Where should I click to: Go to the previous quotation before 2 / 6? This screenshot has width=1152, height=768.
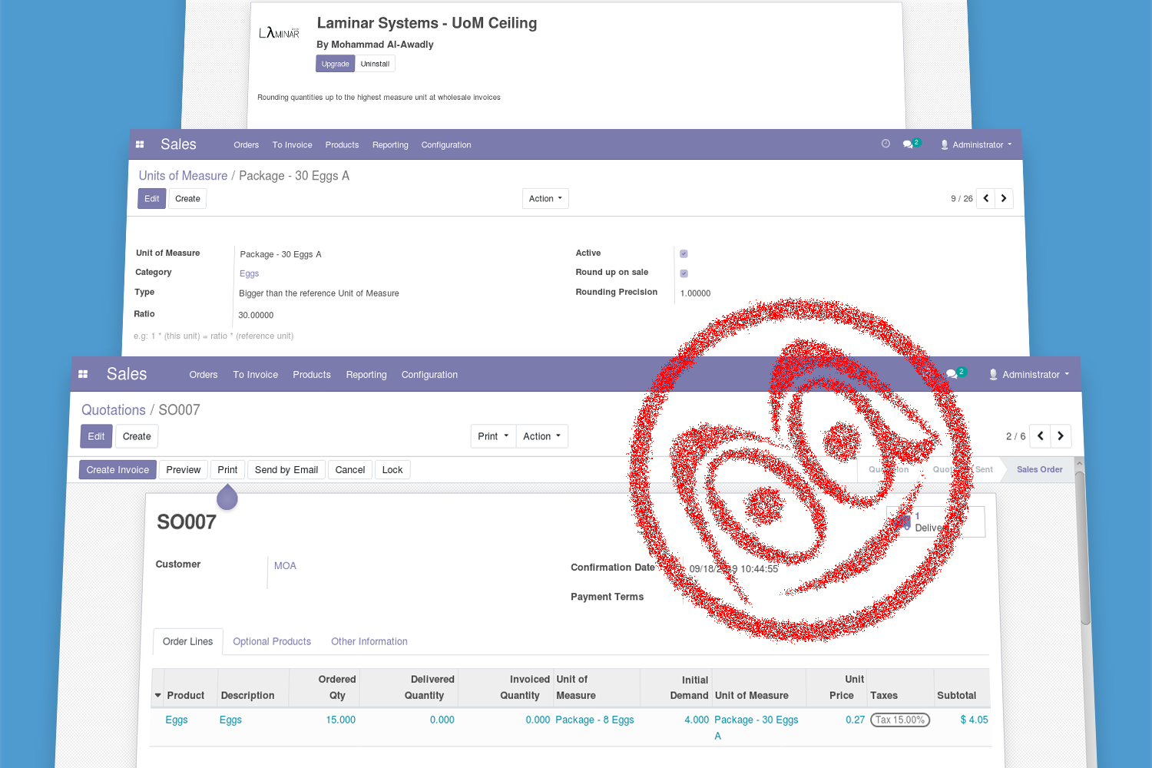[1040, 436]
